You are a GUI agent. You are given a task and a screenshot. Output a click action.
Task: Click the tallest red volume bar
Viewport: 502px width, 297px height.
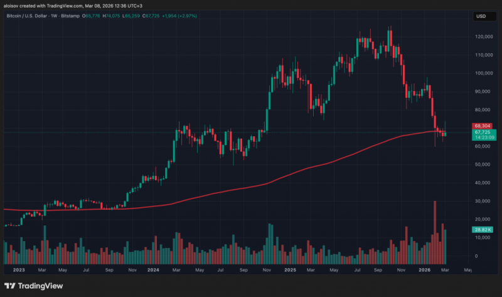click(435, 232)
